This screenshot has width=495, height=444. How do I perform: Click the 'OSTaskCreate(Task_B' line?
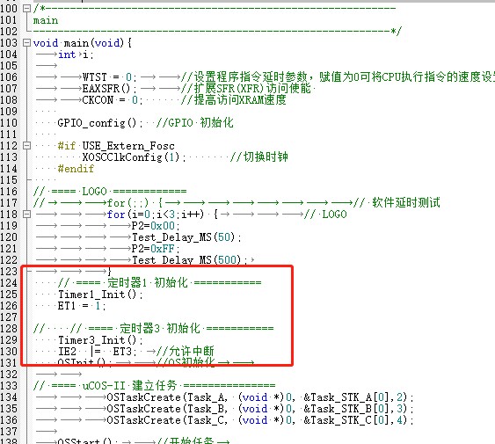pos(260,409)
